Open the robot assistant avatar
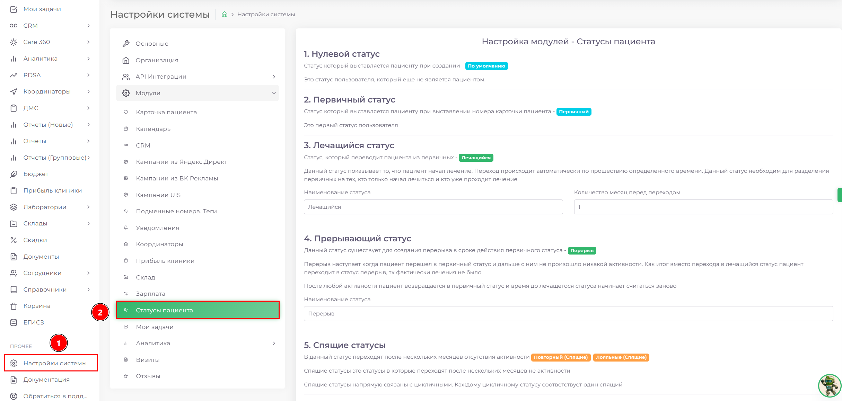The image size is (842, 401). click(x=830, y=385)
